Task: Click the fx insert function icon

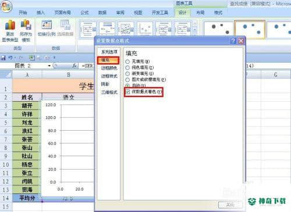Action: coord(75,66)
